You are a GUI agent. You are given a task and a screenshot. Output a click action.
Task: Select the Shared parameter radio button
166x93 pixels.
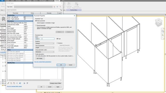click(x=36, y=25)
